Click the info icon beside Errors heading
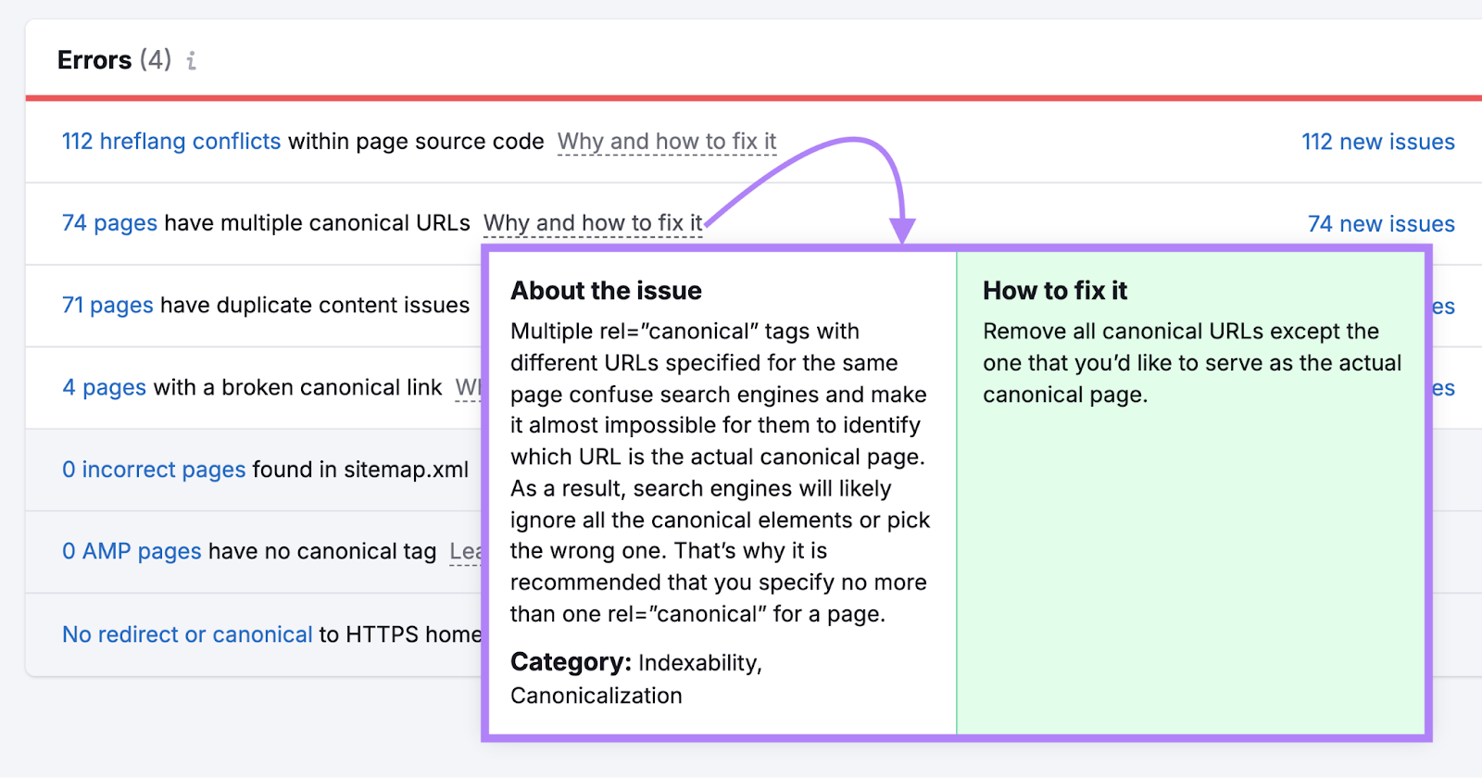The height and width of the screenshot is (778, 1482). 192,61
